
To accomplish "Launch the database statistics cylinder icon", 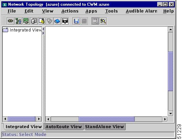I will pos(34,21).
